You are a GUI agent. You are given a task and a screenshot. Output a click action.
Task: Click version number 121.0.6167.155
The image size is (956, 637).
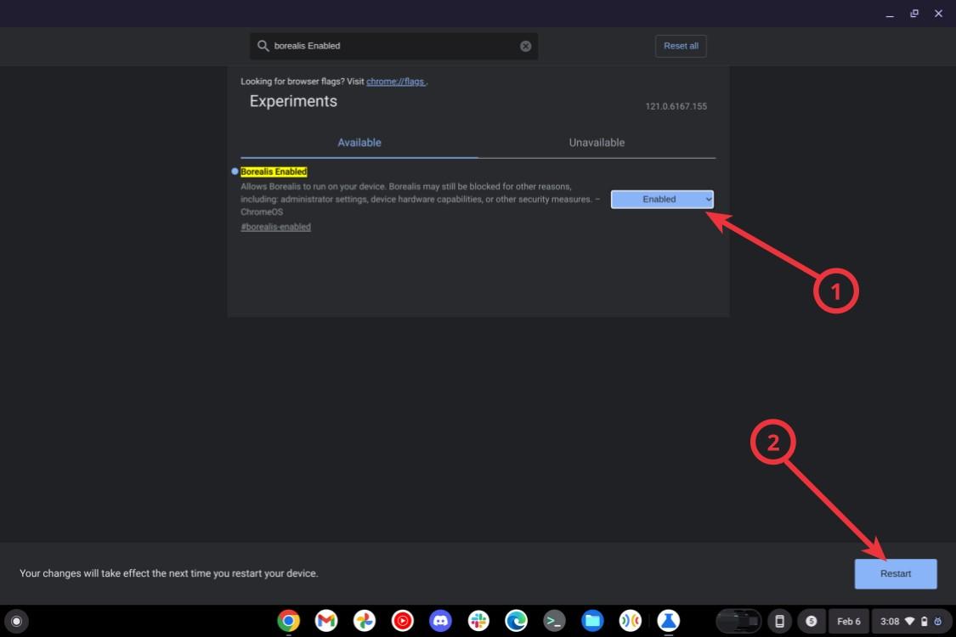coord(676,106)
